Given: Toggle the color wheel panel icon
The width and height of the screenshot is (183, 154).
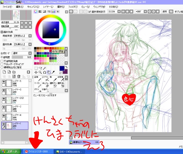Looking at the screenshot, I should click(x=35, y=11).
